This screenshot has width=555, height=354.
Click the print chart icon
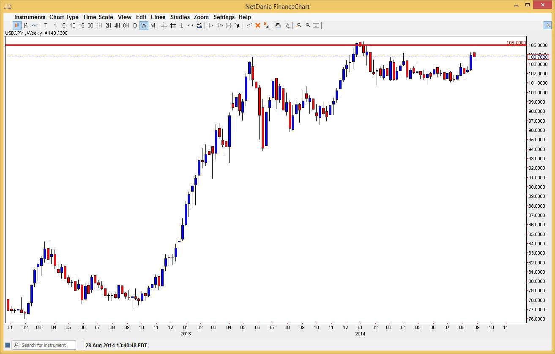click(277, 25)
